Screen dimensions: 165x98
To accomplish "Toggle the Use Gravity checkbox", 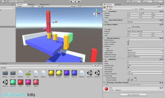I will tap(128, 68).
